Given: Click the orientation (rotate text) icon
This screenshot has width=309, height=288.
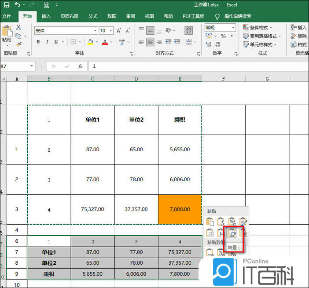Looking at the screenshot, I should click(x=169, y=30).
